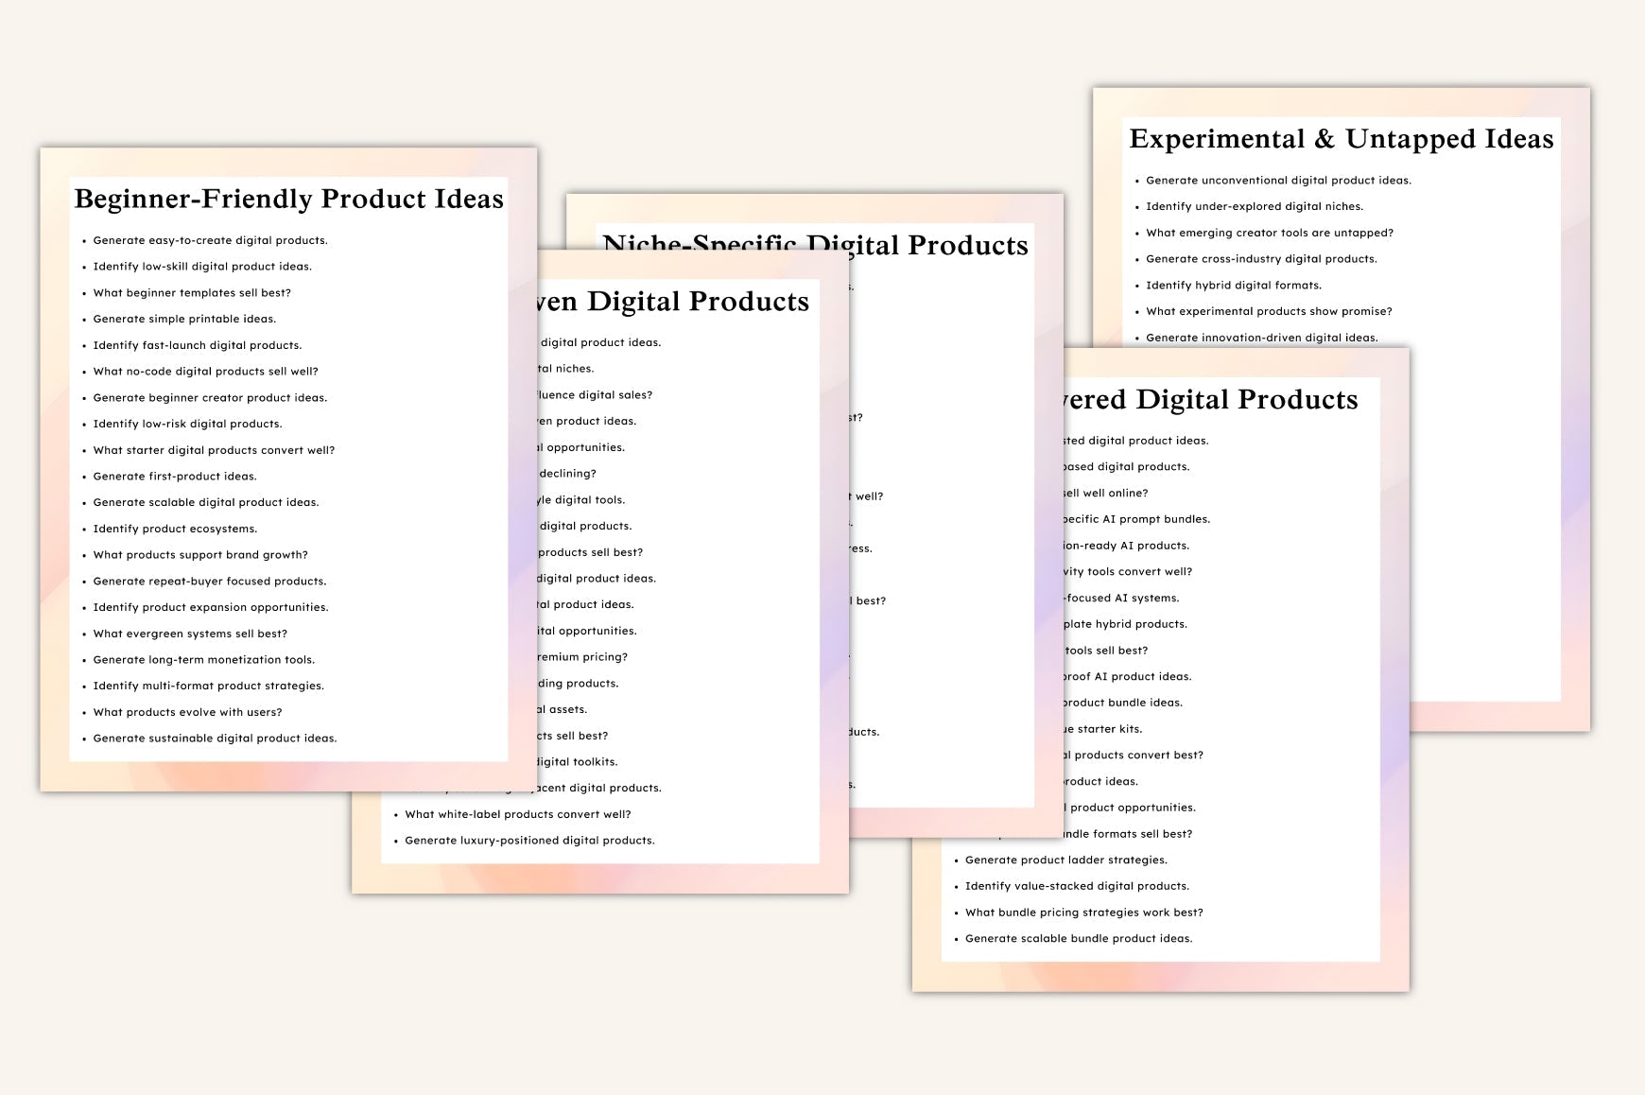This screenshot has height=1095, width=1645.
Task: Select 'What products evolve with users?'
Action: pyautogui.click(x=187, y=712)
